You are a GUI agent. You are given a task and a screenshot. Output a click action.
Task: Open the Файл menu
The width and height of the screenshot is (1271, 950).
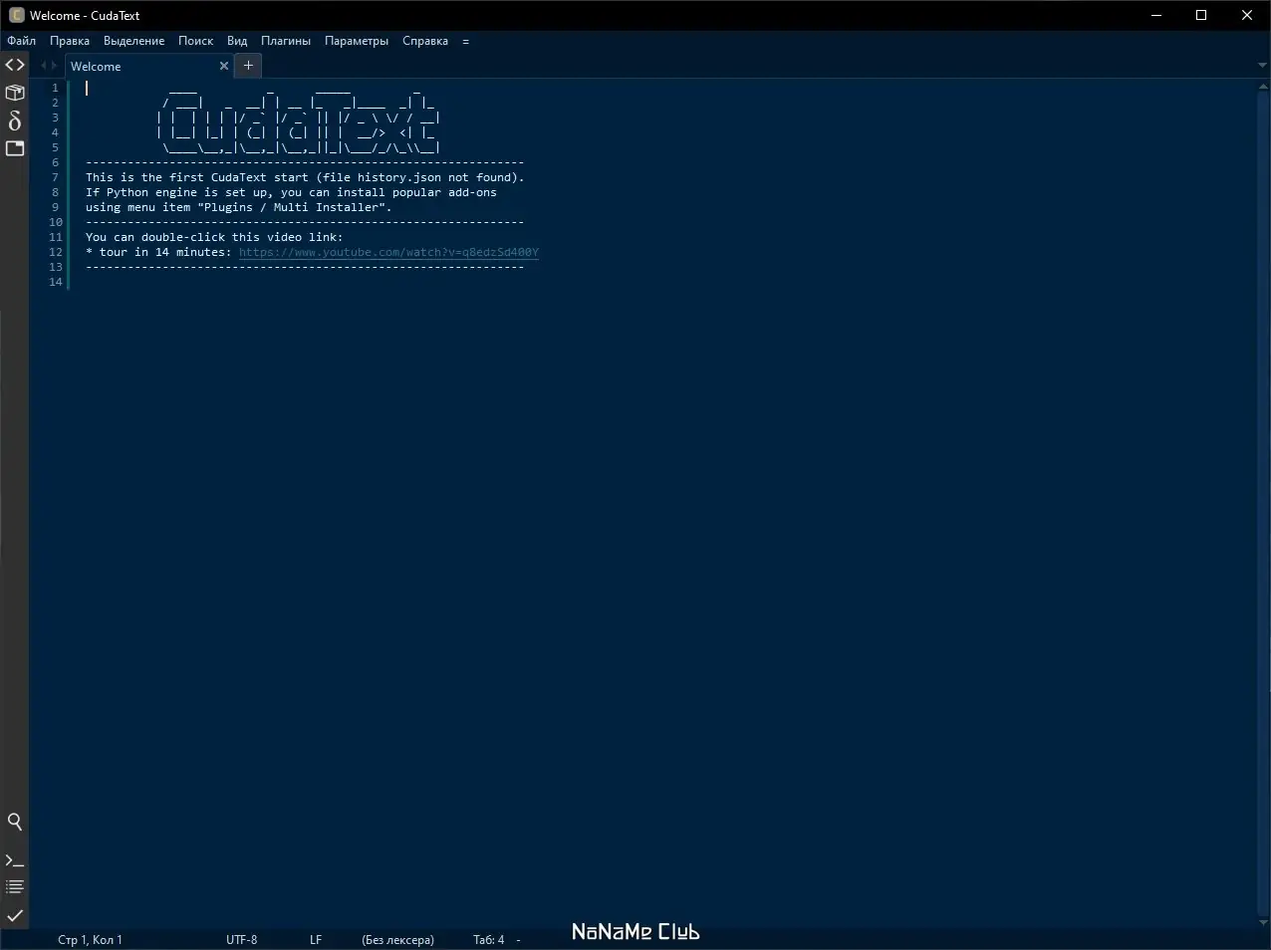(21, 41)
